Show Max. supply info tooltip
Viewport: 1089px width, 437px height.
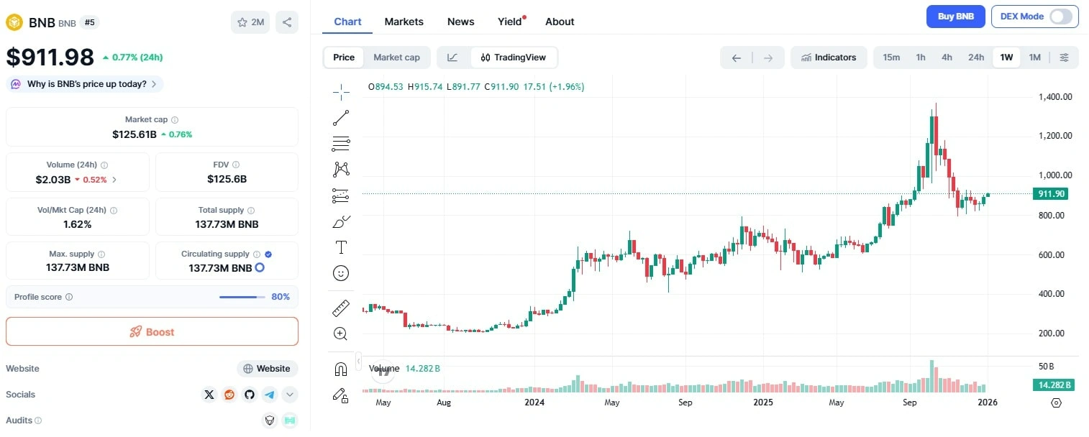pyautogui.click(x=101, y=254)
